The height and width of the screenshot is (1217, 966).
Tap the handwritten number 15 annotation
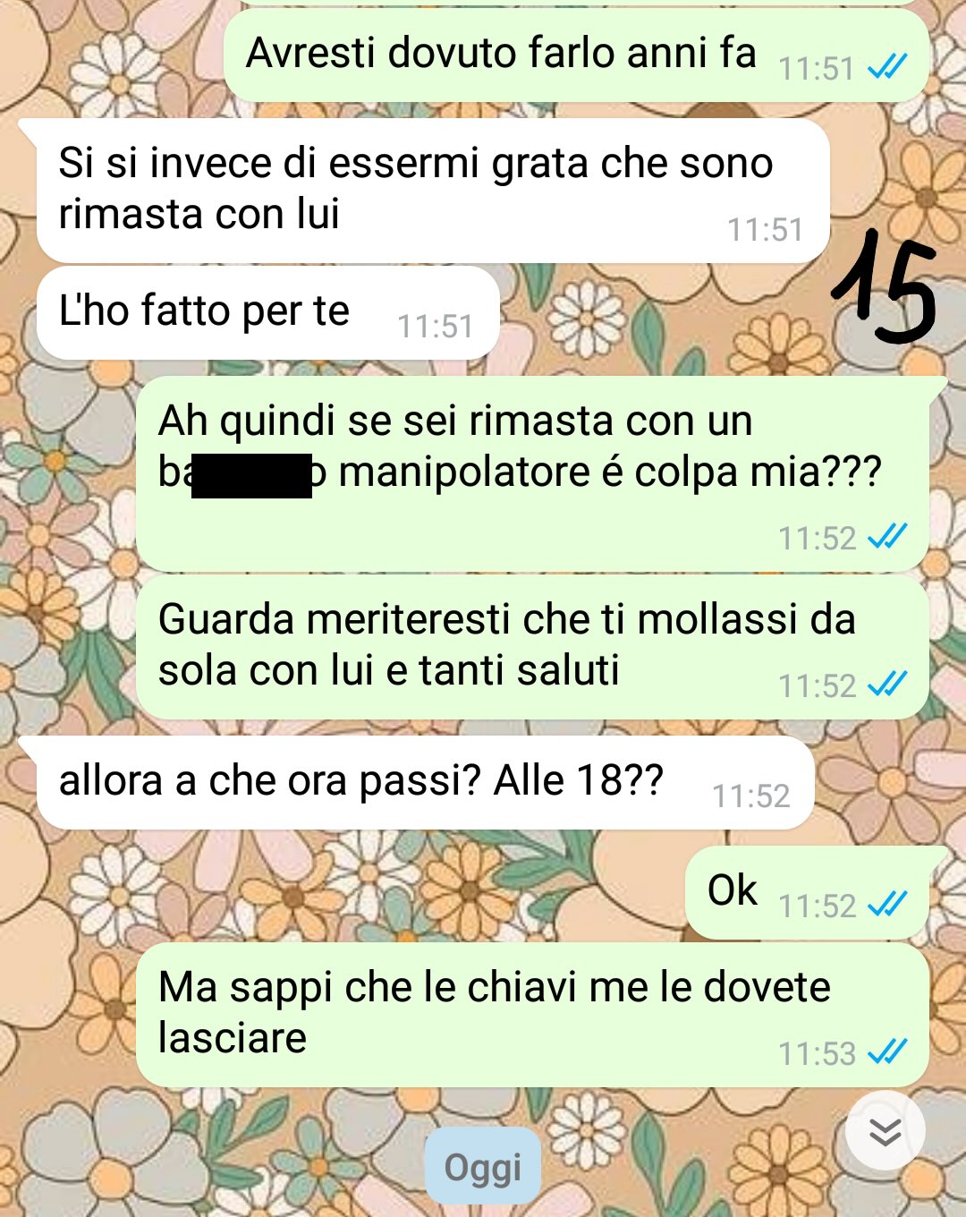[885, 286]
